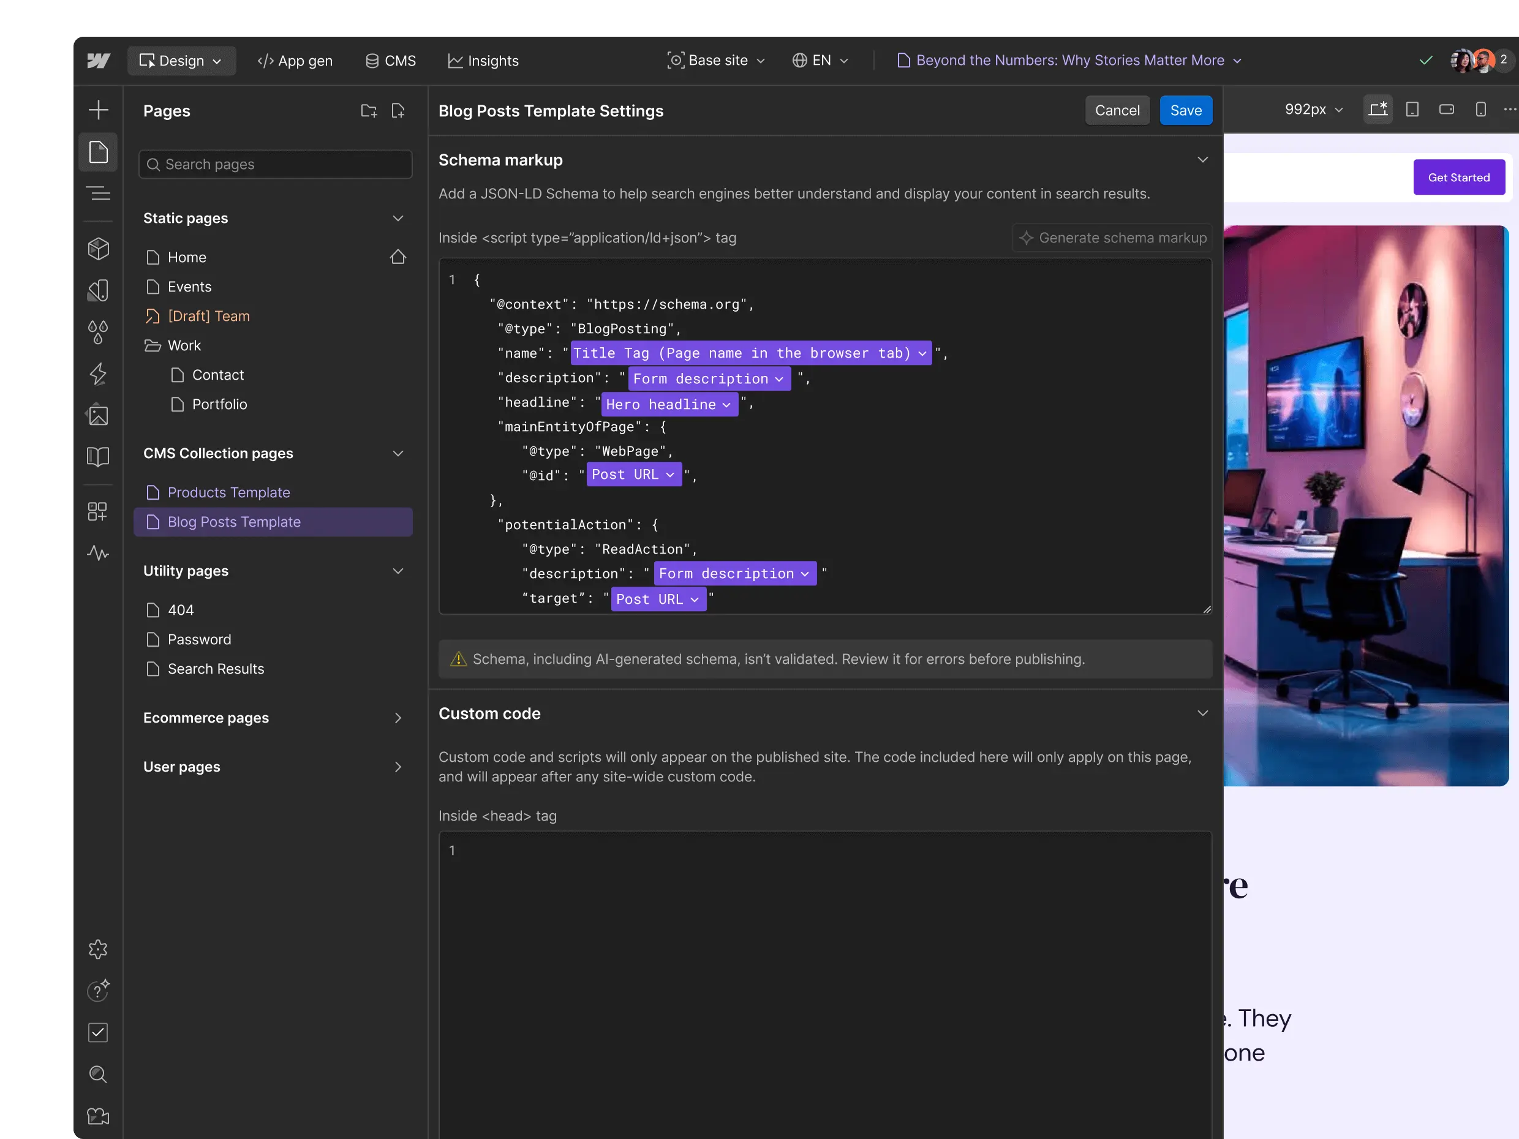Open the Interactions lightning bolt icon
1519x1139 pixels.
[98, 374]
